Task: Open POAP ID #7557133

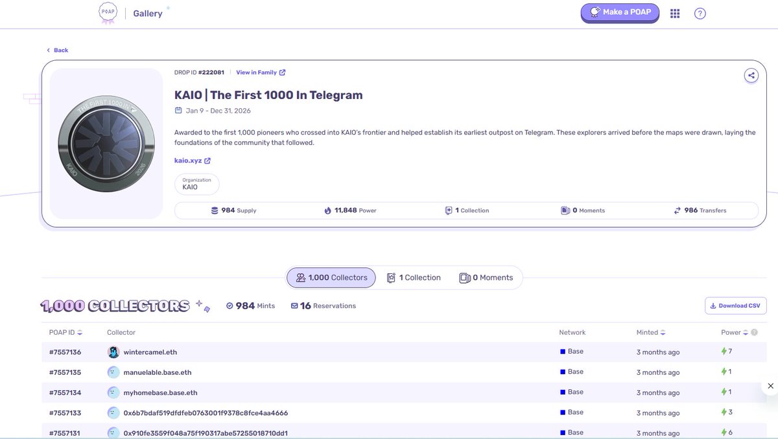Action: click(65, 412)
